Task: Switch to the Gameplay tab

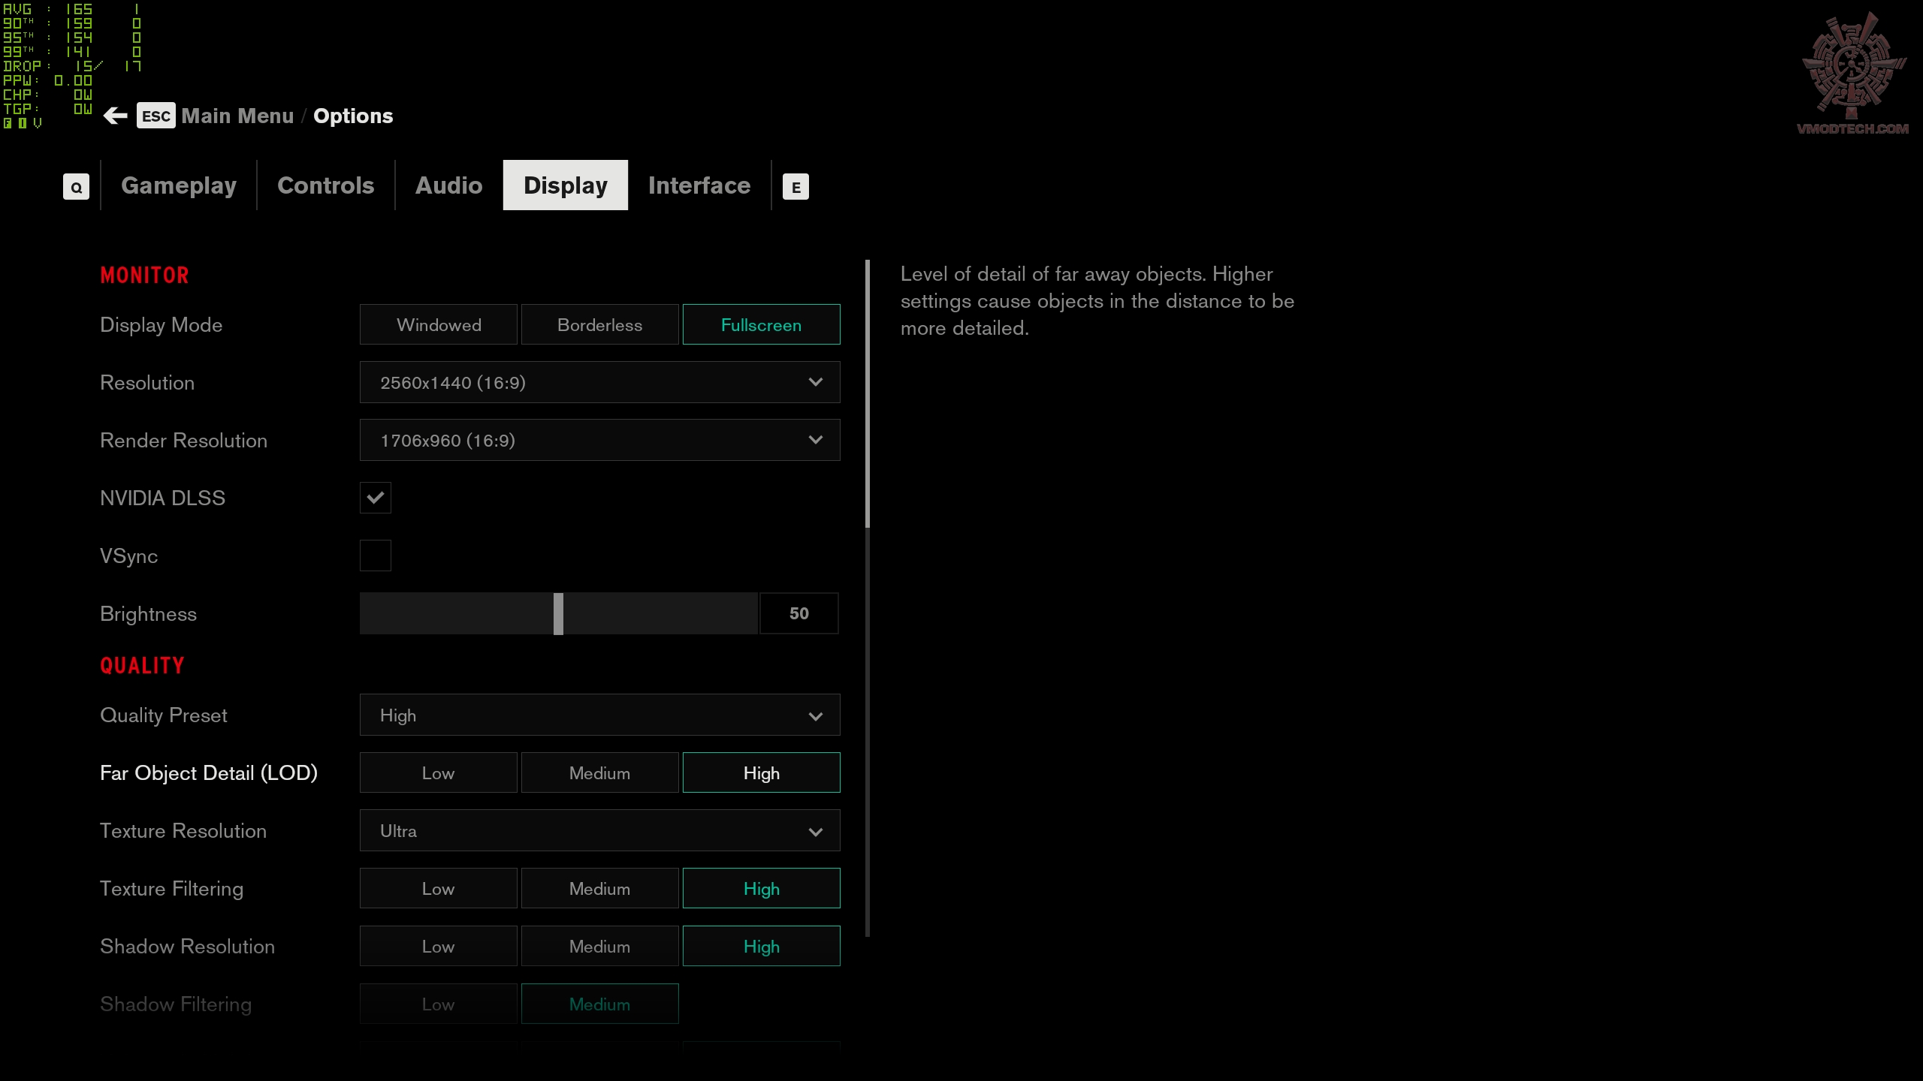Action: [x=179, y=185]
